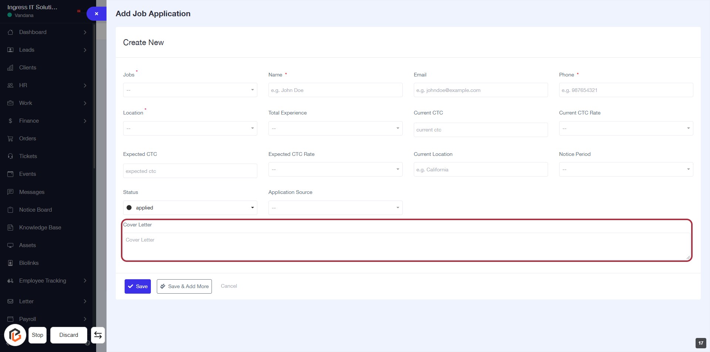Screen dimensions: 710x352
Task: Click the Leads icon in sidebar
Action: (x=10, y=50)
